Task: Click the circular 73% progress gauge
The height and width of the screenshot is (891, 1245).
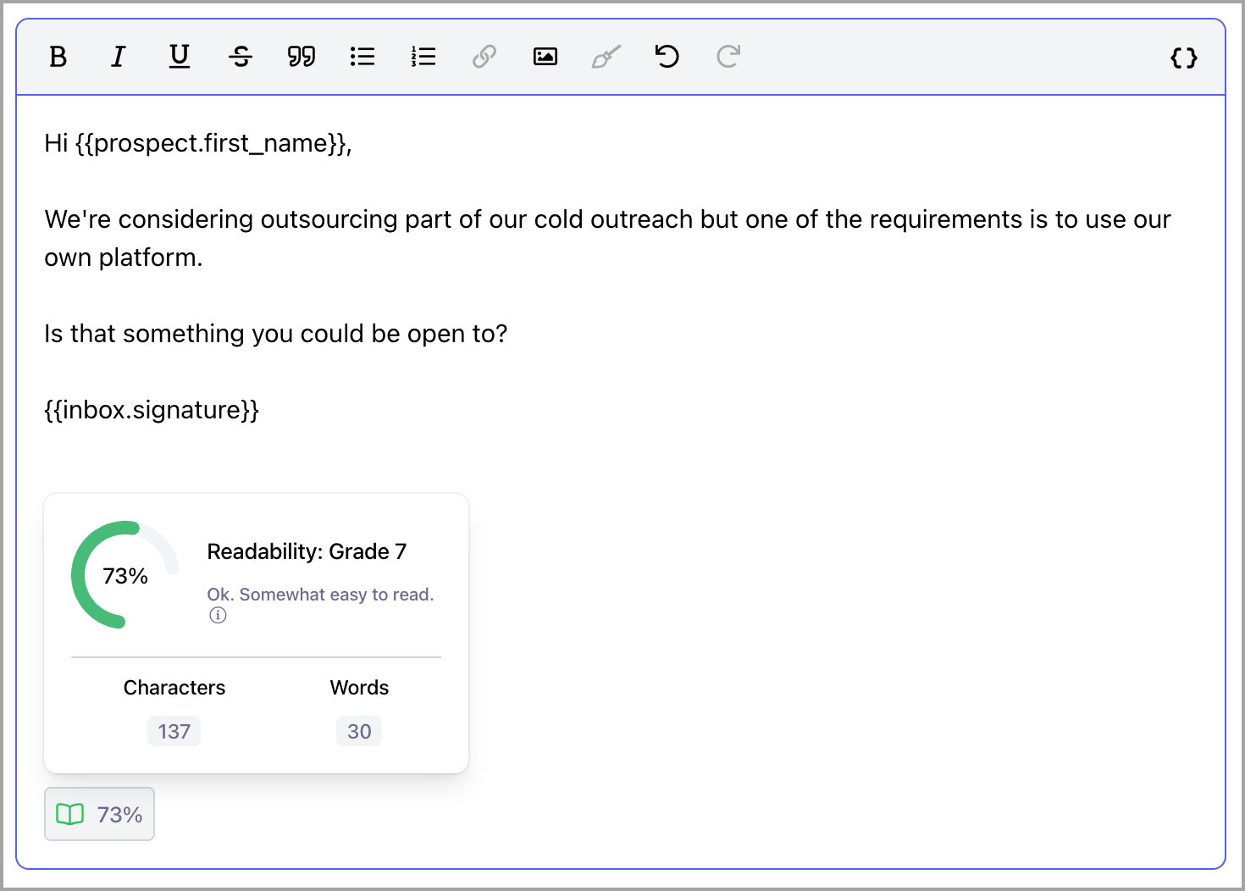Action: [x=125, y=575]
